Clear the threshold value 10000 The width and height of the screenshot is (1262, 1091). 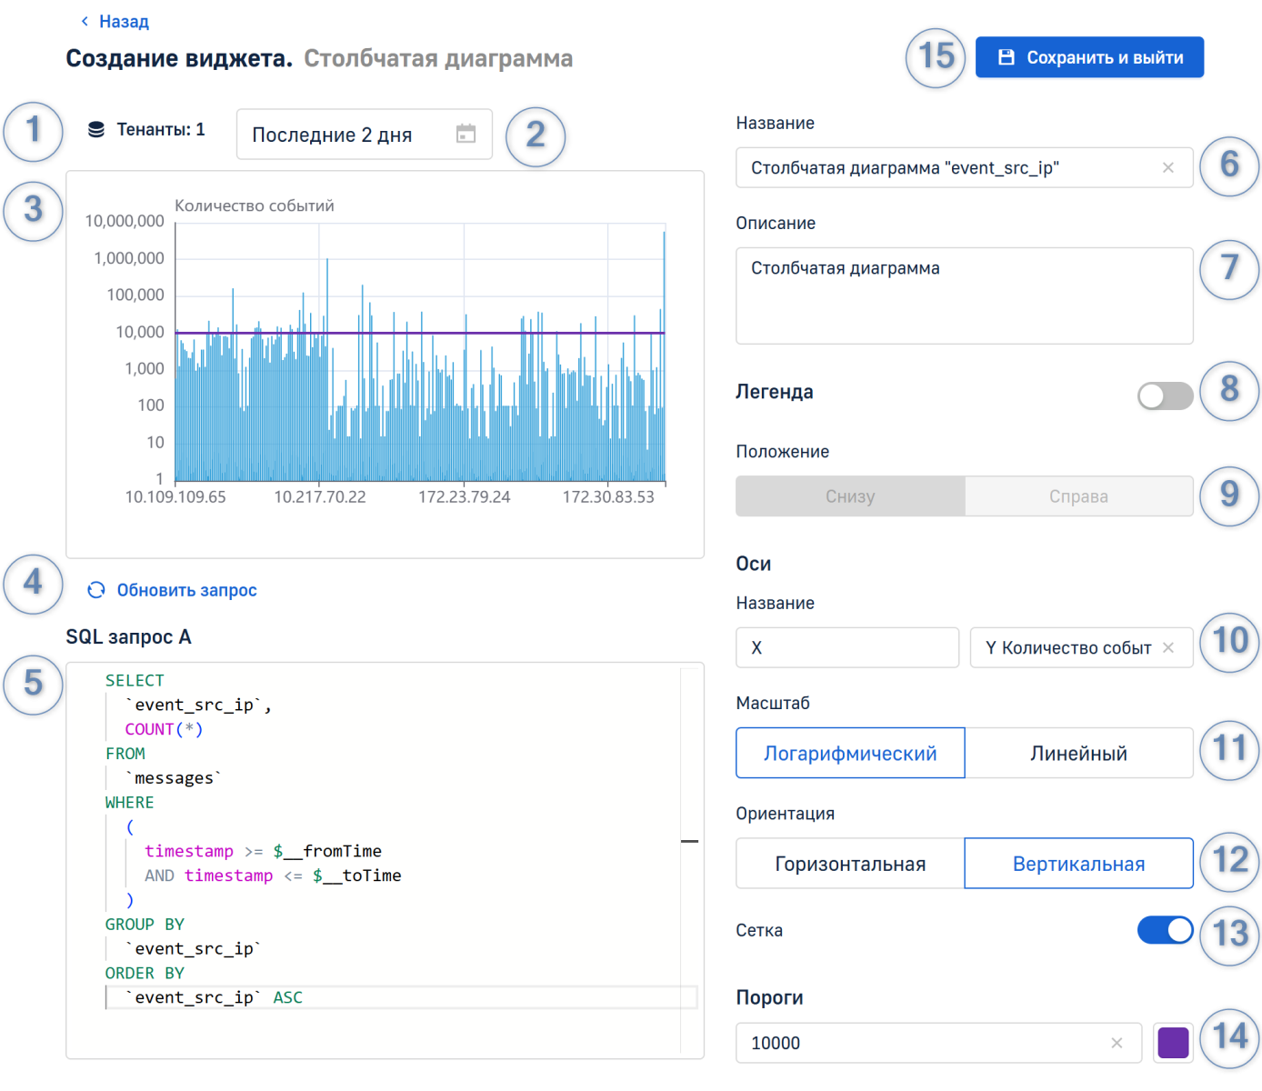tap(1117, 1043)
